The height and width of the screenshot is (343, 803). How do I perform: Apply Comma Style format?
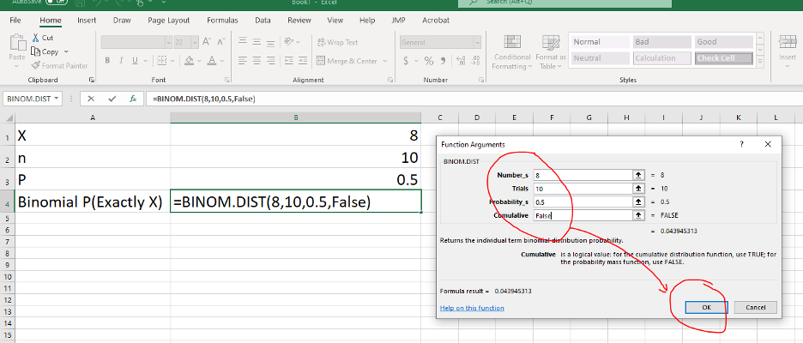tap(444, 61)
